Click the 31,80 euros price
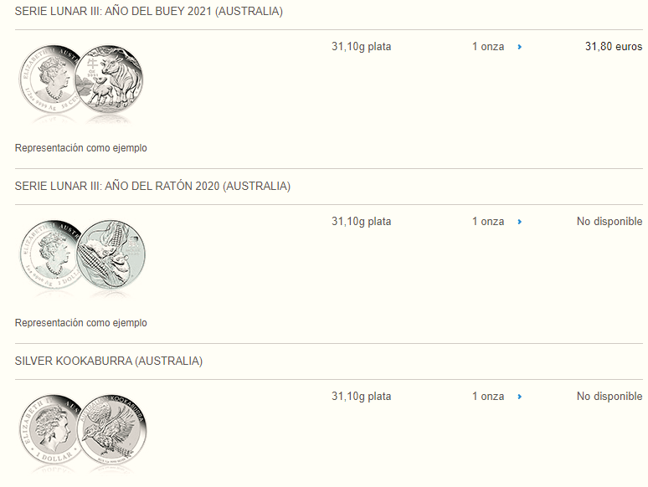The image size is (648, 487). [613, 47]
